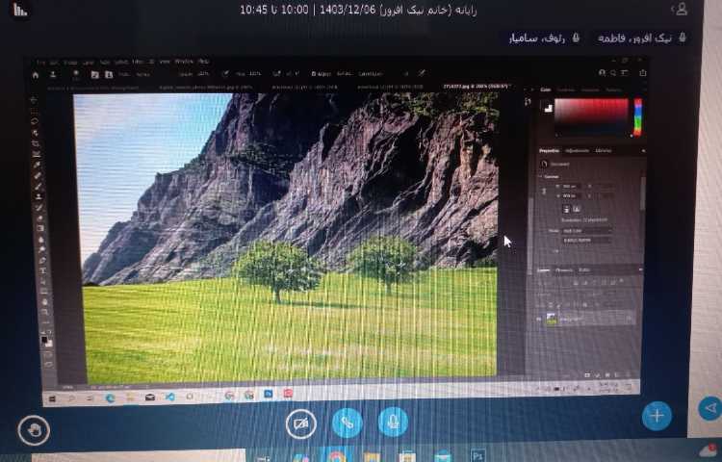Toggle the raise hand button
This screenshot has width=722, height=462.
[x=34, y=430]
